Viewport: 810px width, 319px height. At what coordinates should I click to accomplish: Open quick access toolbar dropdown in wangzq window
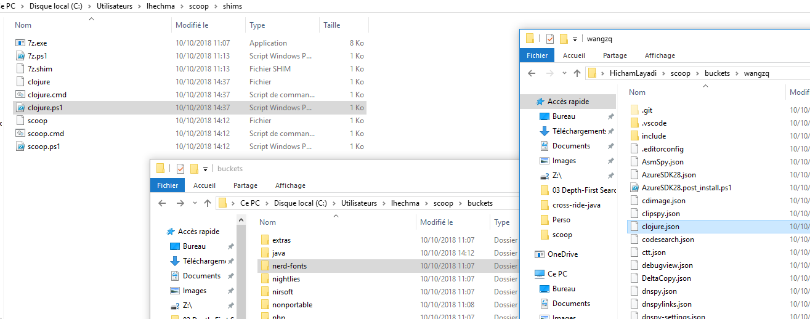575,39
